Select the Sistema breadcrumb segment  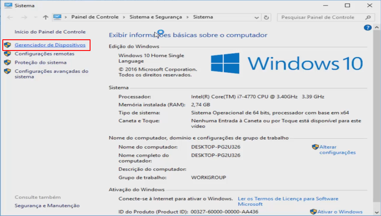click(203, 17)
